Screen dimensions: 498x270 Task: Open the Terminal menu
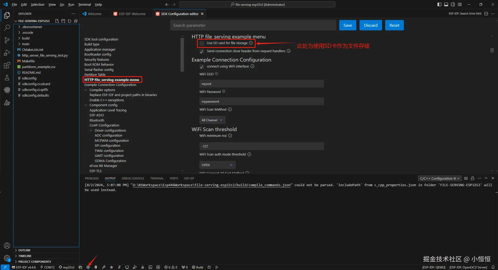85,4
